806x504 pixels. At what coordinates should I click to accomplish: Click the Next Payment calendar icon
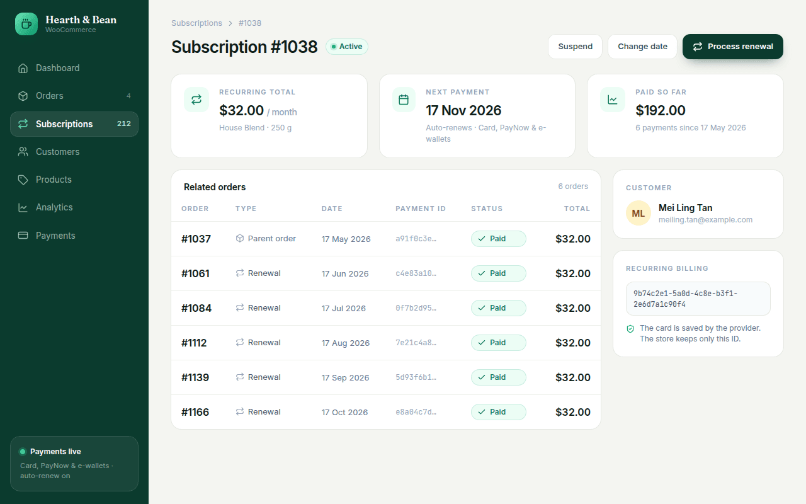point(404,100)
